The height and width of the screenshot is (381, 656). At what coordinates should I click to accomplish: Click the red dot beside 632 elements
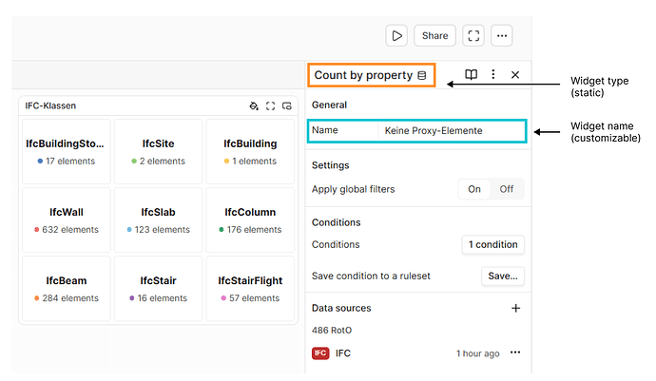click(x=36, y=230)
